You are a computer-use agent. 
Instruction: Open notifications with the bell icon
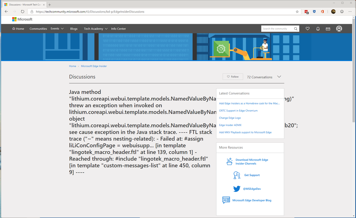click(318, 29)
